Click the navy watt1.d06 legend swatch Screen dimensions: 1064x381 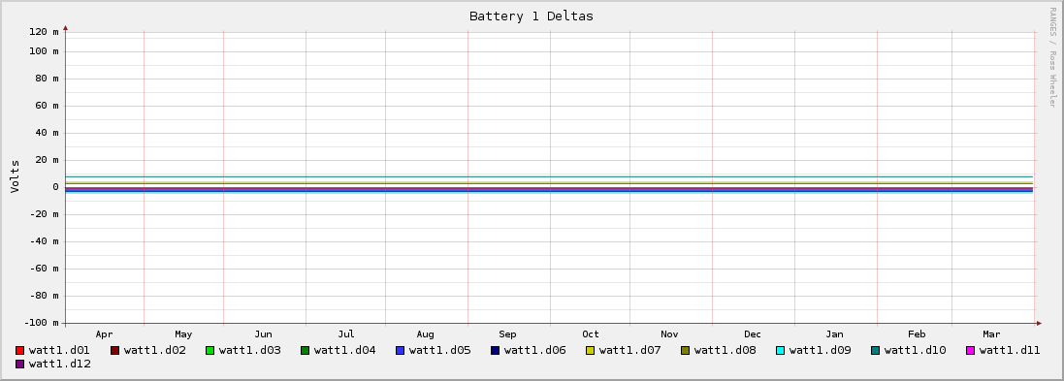click(495, 351)
